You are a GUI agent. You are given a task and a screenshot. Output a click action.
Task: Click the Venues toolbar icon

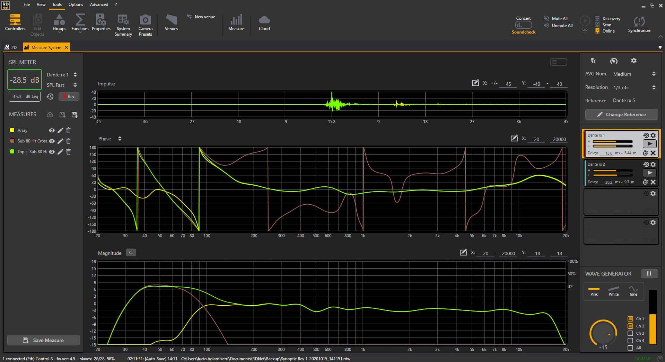click(171, 23)
